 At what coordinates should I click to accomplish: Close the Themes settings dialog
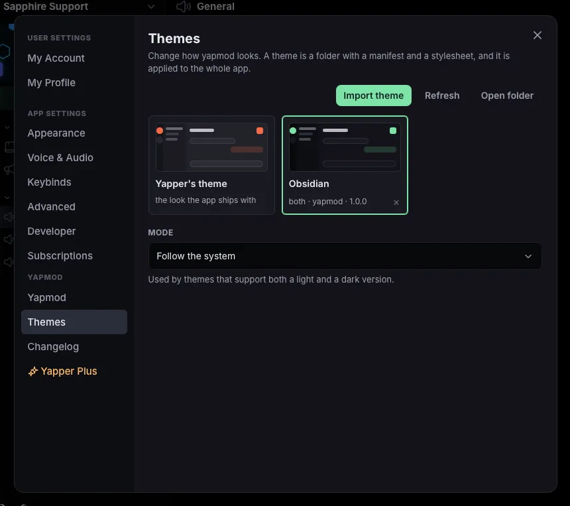[538, 35]
